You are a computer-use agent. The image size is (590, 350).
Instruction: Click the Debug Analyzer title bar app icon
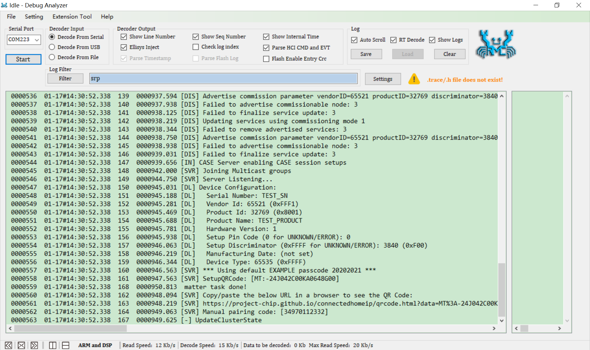4,5
